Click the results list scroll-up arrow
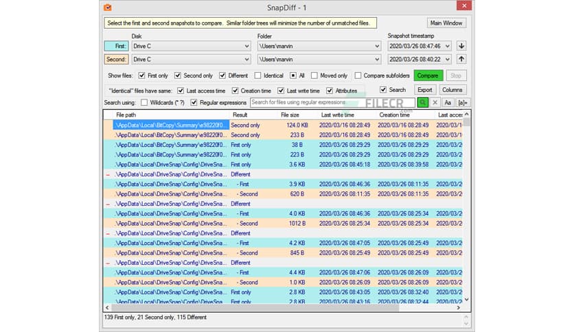The image size is (574, 332). coord(466,115)
